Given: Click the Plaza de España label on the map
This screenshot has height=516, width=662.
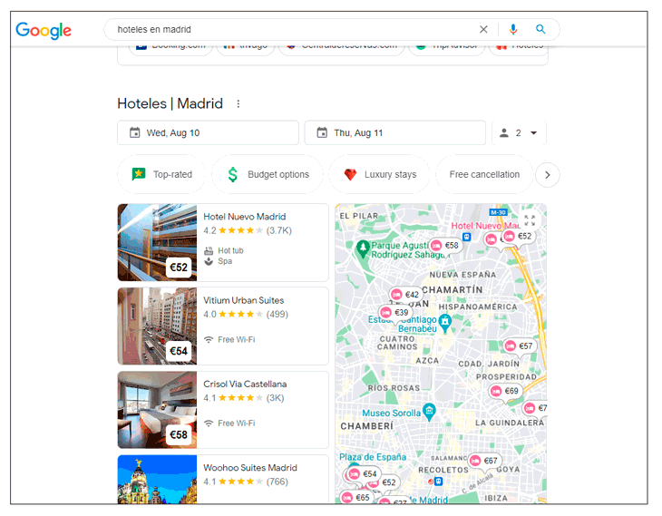Looking at the screenshot, I should pyautogui.click(x=373, y=457).
